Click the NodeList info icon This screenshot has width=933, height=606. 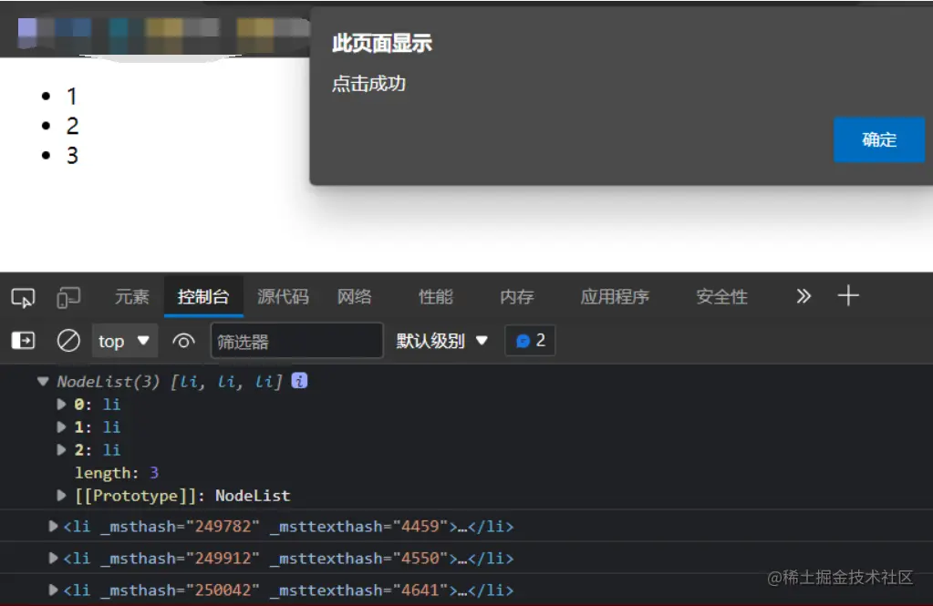pyautogui.click(x=299, y=381)
